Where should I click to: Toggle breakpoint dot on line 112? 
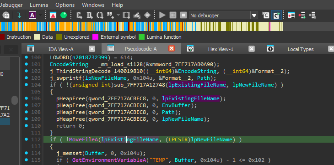[26, 139]
